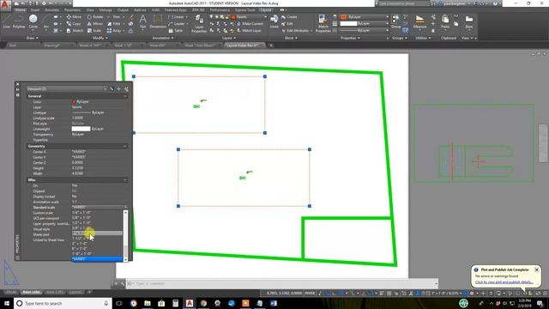Click Quick Select icon in Properties palette
The image size is (549, 309).
[x=126, y=89]
